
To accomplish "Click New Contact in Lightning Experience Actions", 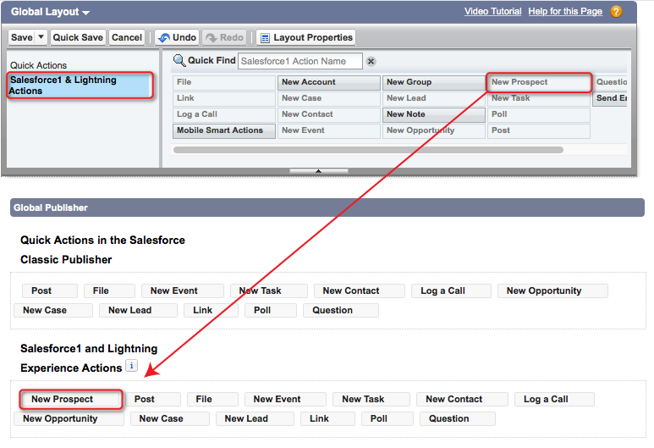I will coord(462,399).
